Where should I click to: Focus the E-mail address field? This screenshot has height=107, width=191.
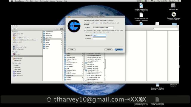point(103,28)
